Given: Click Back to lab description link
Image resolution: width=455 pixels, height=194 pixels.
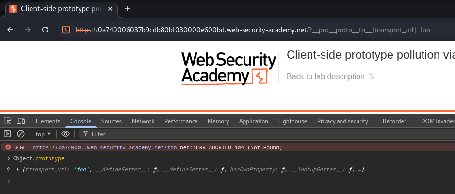Looking at the screenshot, I should point(325,76).
